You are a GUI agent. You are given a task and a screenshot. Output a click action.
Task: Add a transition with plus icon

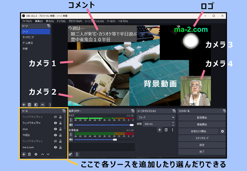159,130
